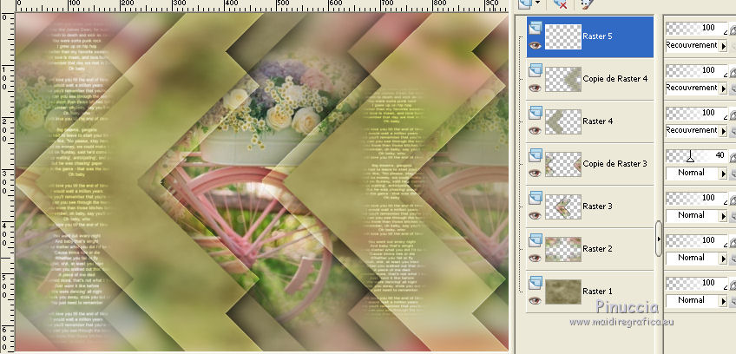
Task: Open blend mode dropdown for Raster 5
Action: click(724, 46)
